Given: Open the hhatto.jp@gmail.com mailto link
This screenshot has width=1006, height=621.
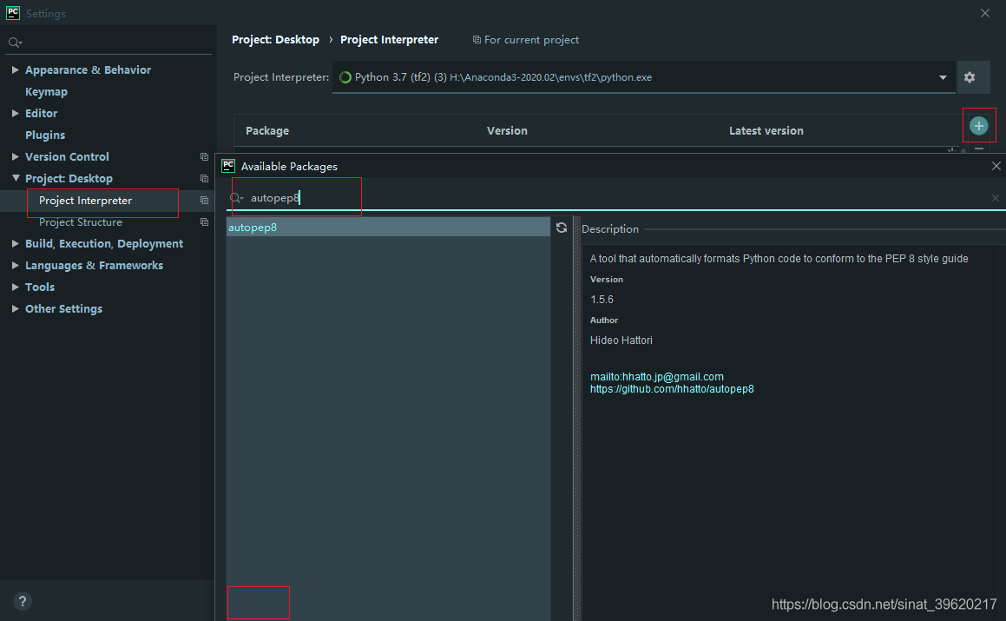Looking at the screenshot, I should click(656, 376).
